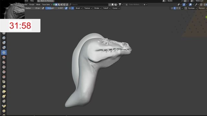This screenshot has height=116, width=207.
Task: Click the new scene icon beside Scene field
Action: pos(185,1)
